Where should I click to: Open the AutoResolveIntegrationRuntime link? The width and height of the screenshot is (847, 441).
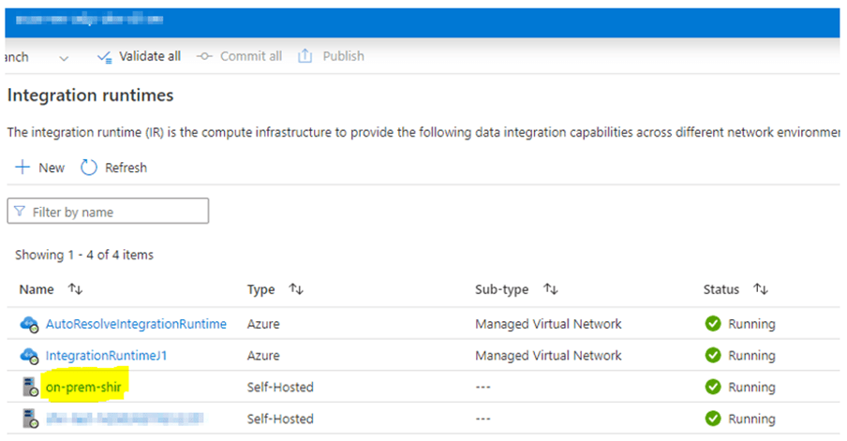136,324
